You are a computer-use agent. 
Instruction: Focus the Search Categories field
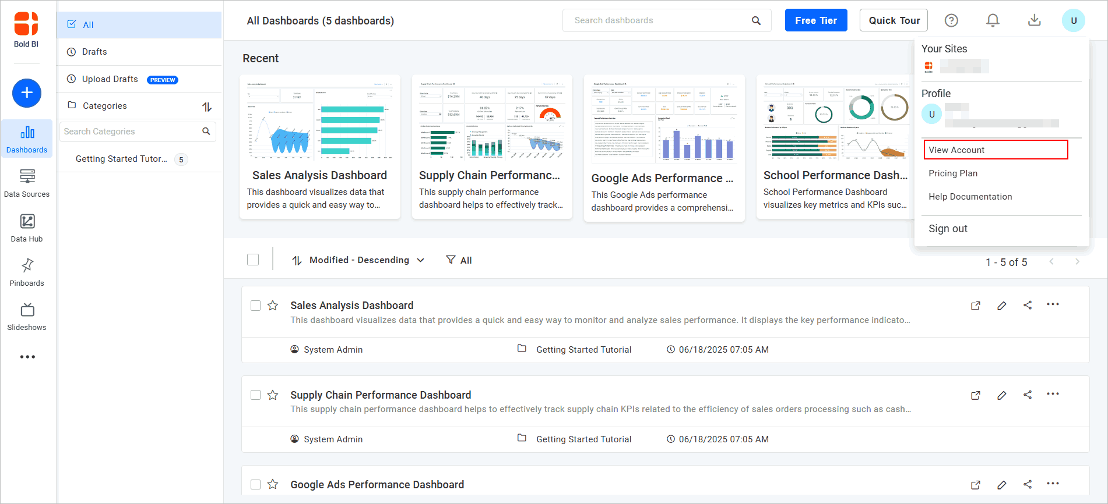click(138, 132)
